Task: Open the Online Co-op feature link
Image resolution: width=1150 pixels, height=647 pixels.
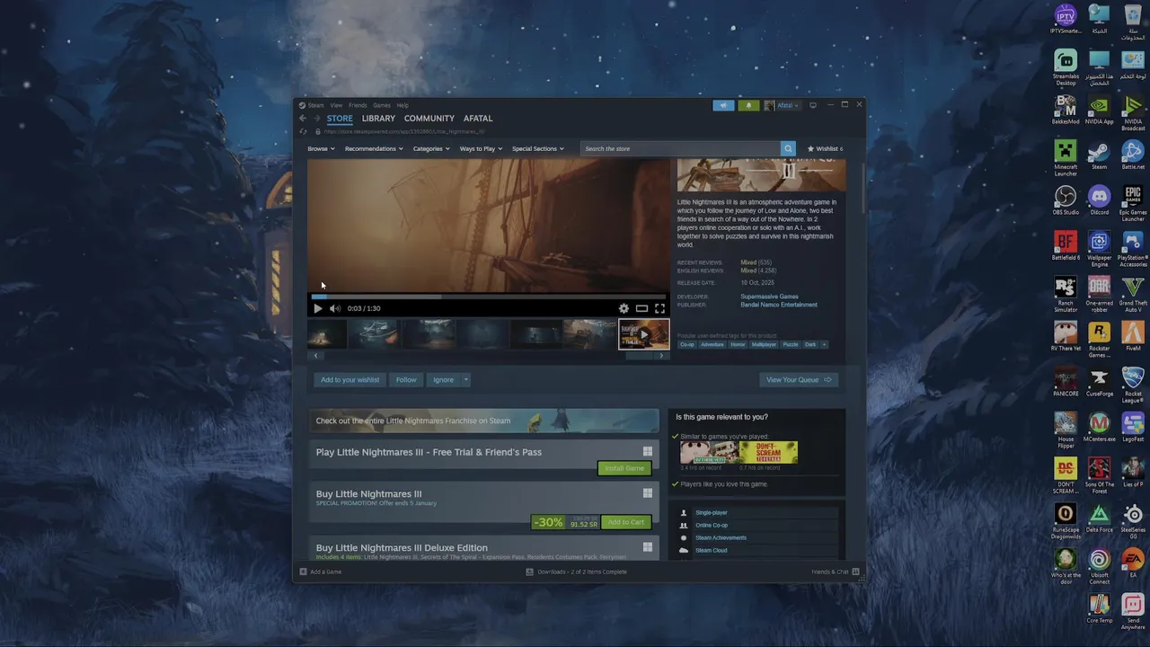Action: pos(712,525)
